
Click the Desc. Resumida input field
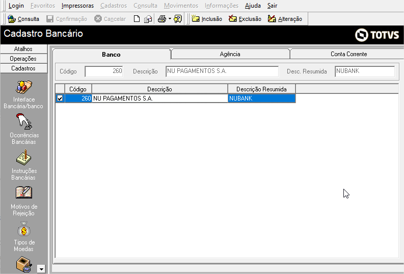tap(365, 71)
